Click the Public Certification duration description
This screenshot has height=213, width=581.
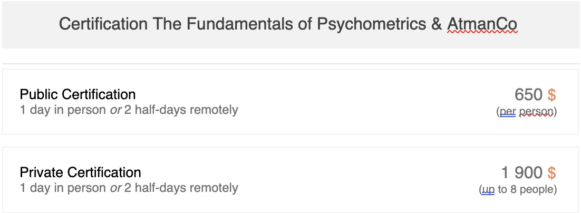click(x=129, y=110)
